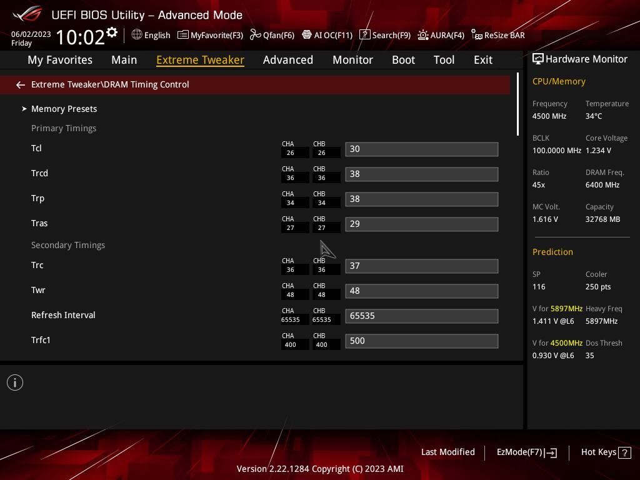This screenshot has height=480, width=640.
Task: Toggle ReSize BAR option
Action: point(498,35)
